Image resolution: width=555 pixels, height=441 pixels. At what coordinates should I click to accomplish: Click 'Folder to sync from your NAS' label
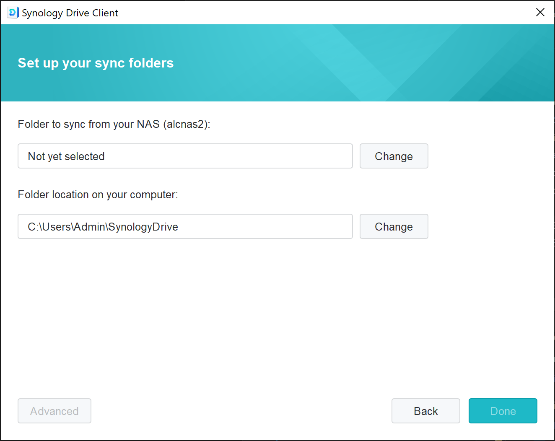point(114,125)
